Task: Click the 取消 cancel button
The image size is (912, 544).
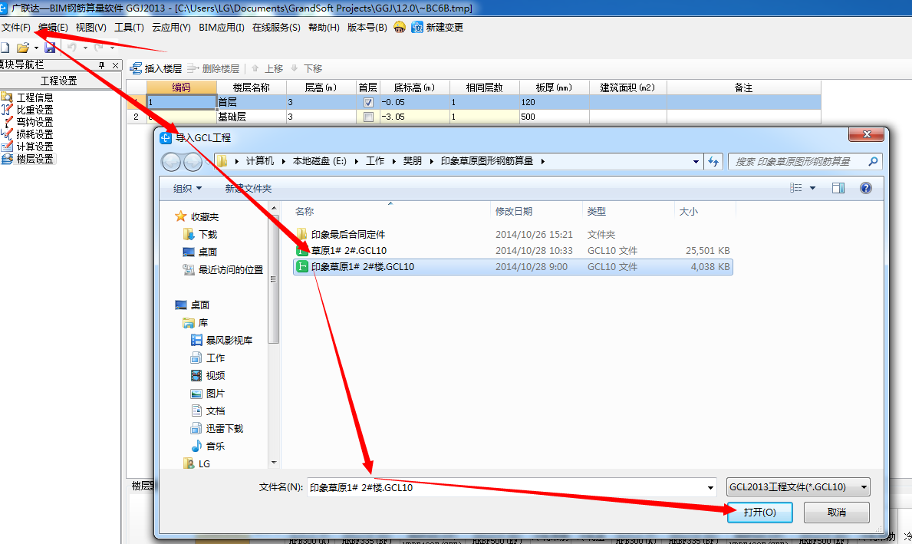Action: (836, 512)
